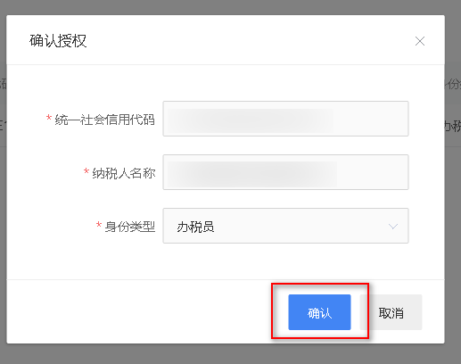Focus the 纳税人名称 input field
This screenshot has width=461, height=364.
click(x=285, y=172)
